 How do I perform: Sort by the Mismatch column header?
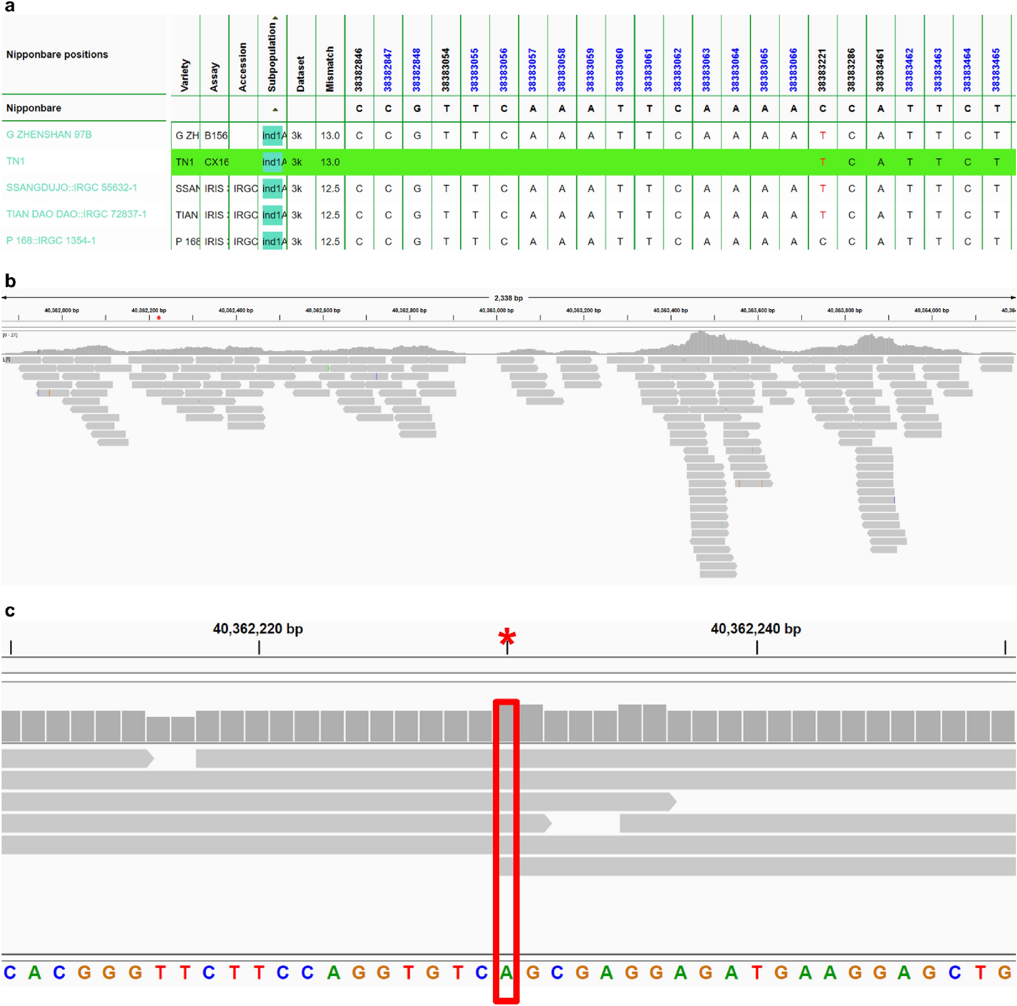[330, 69]
